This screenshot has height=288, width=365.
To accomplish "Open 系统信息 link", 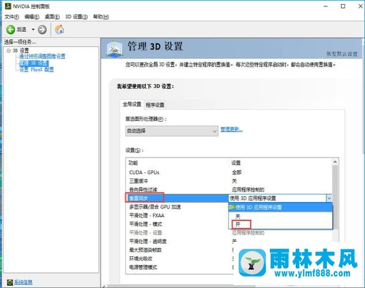I will 23,282.
